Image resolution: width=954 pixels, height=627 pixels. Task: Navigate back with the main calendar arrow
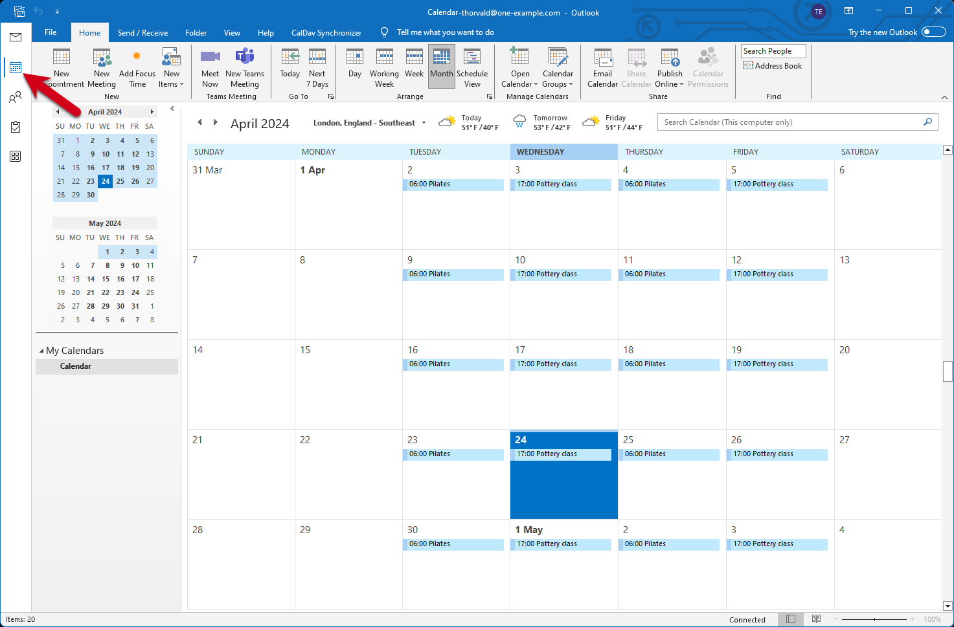[x=199, y=122]
